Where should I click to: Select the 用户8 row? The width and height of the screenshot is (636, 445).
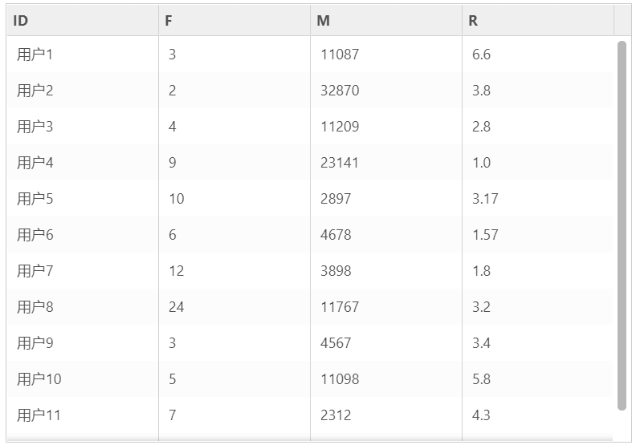click(310, 306)
